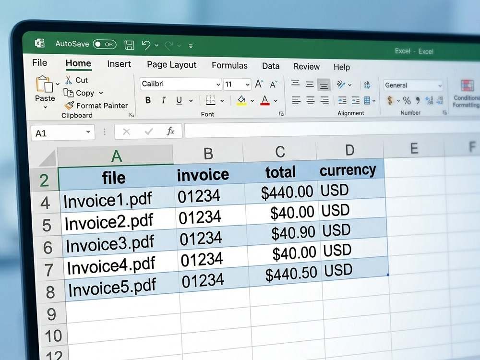This screenshot has height=360, width=480.
Task: Click the Conditional Formatting button
Action: click(x=467, y=94)
